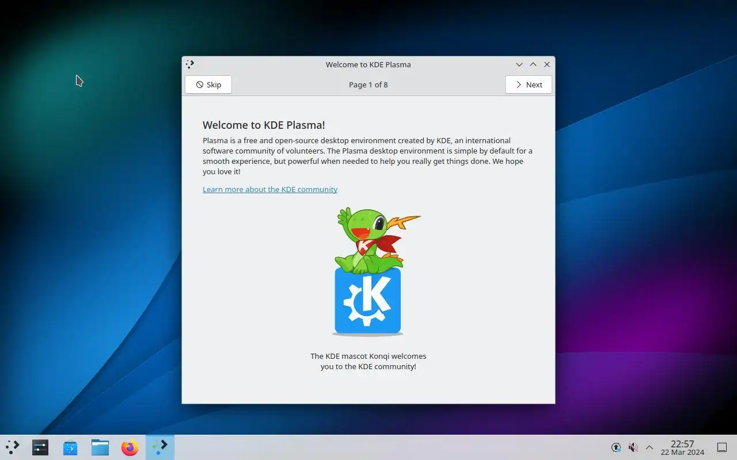Click the Page 1 of 8 label

(368, 85)
